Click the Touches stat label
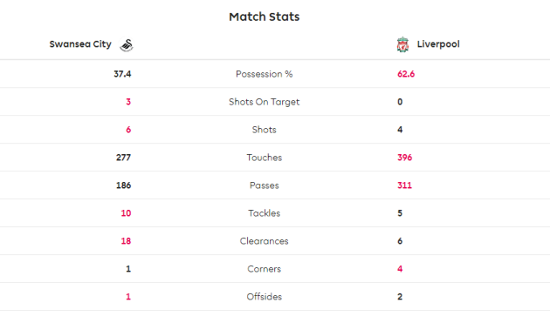Screen dimensions: 550x316 pyautogui.click(x=265, y=158)
